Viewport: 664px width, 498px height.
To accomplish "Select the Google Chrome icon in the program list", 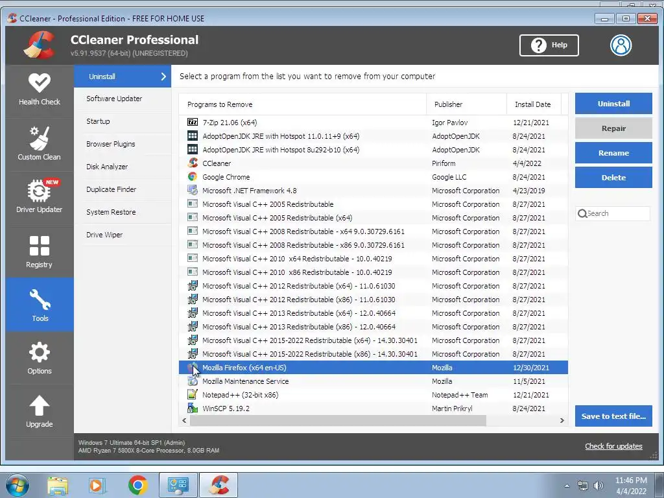I will 193,176.
